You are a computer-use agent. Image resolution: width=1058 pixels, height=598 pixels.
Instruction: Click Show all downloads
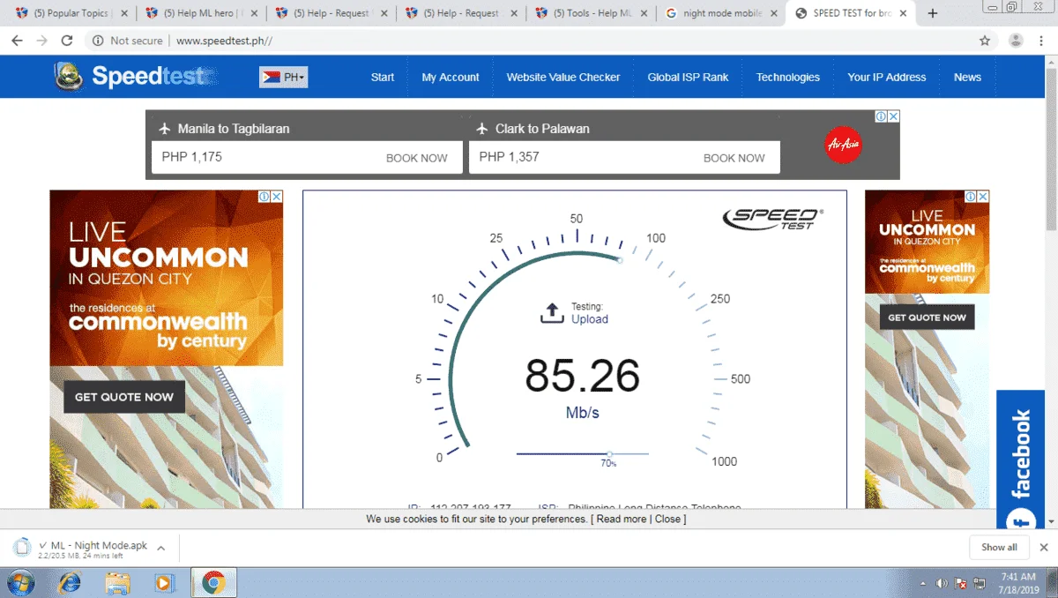(999, 547)
